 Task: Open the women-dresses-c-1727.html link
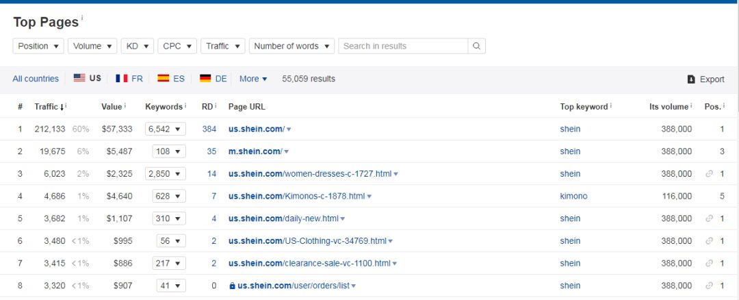[310, 173]
